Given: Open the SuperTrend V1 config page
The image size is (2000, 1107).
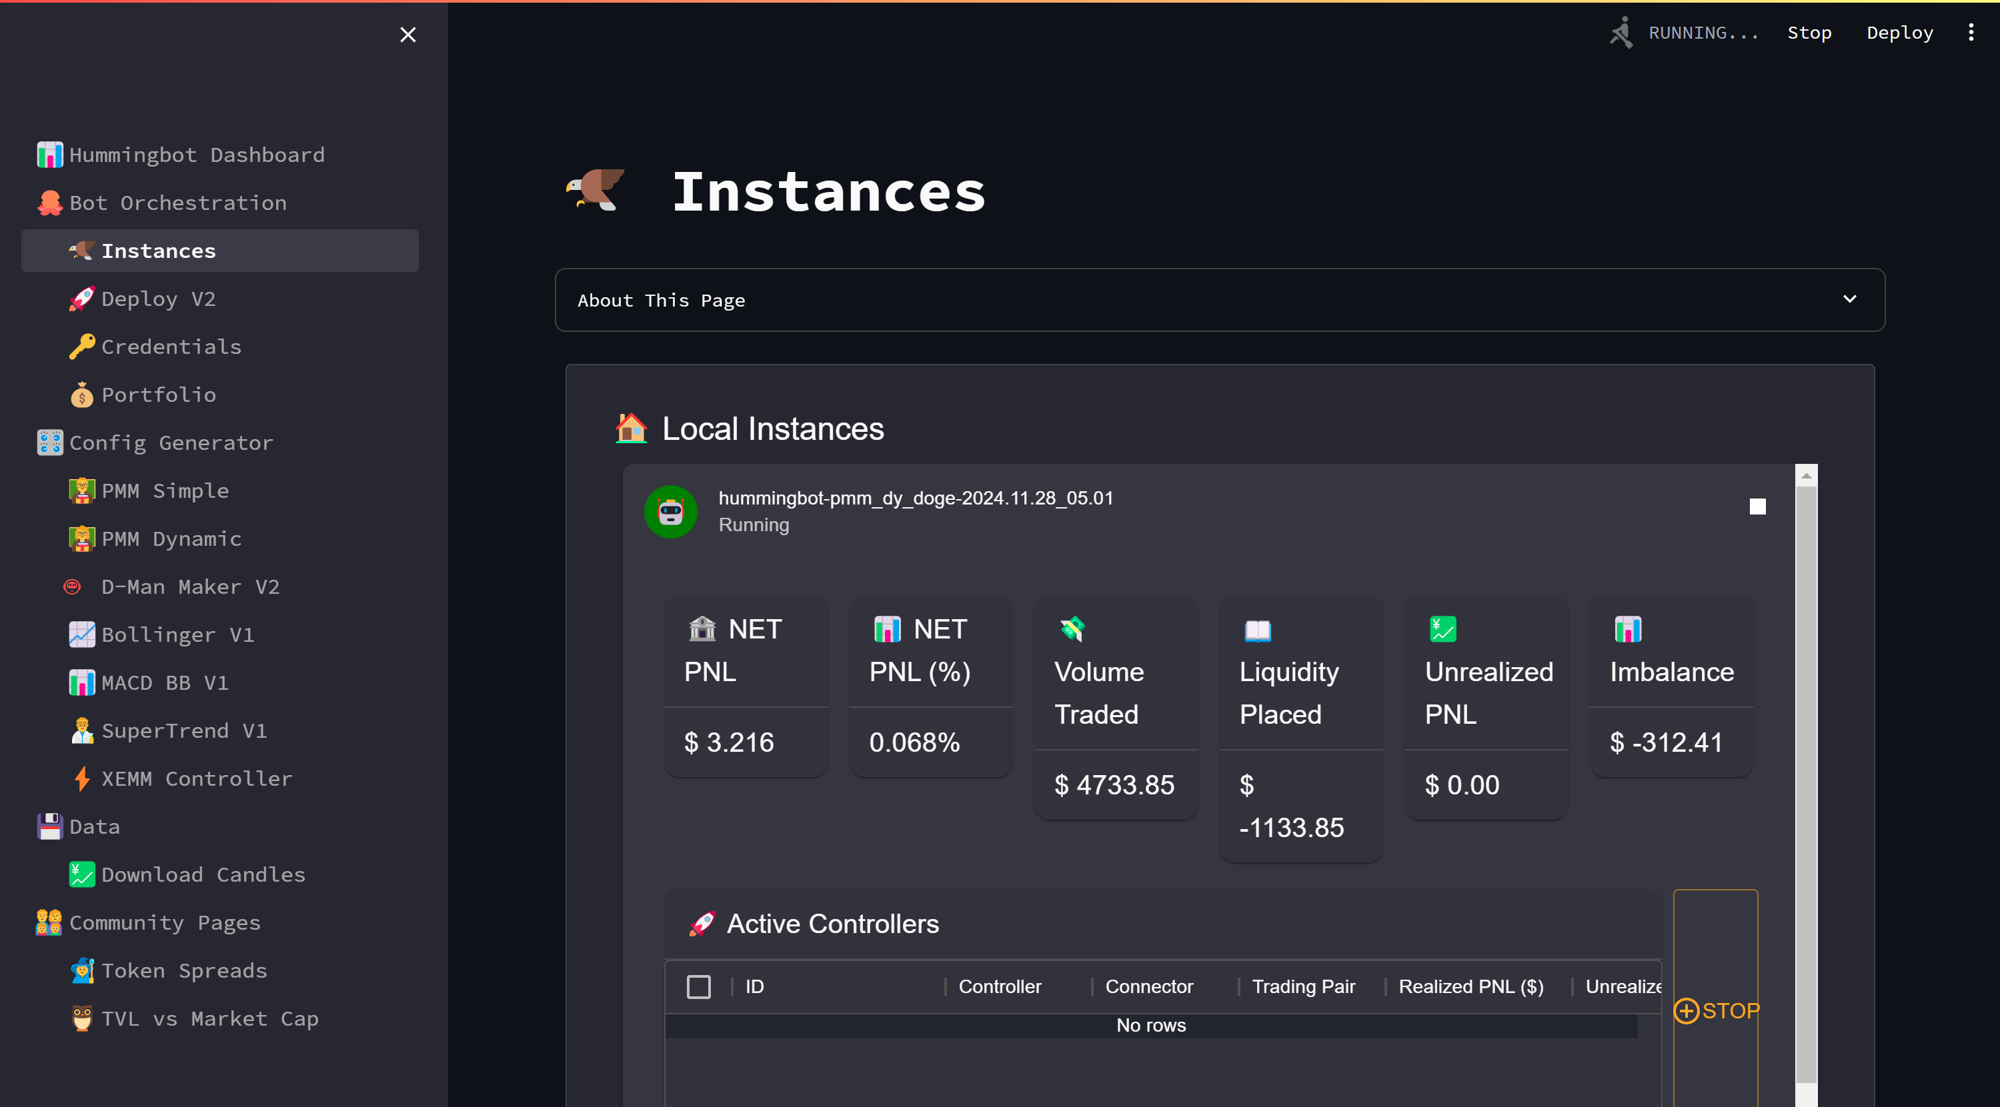Looking at the screenshot, I should pos(185,730).
